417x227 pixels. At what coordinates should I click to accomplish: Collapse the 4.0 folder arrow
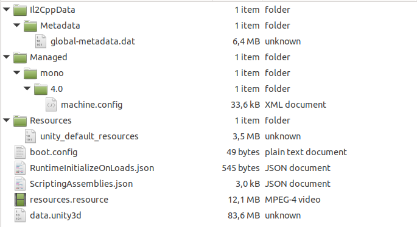[27, 88]
